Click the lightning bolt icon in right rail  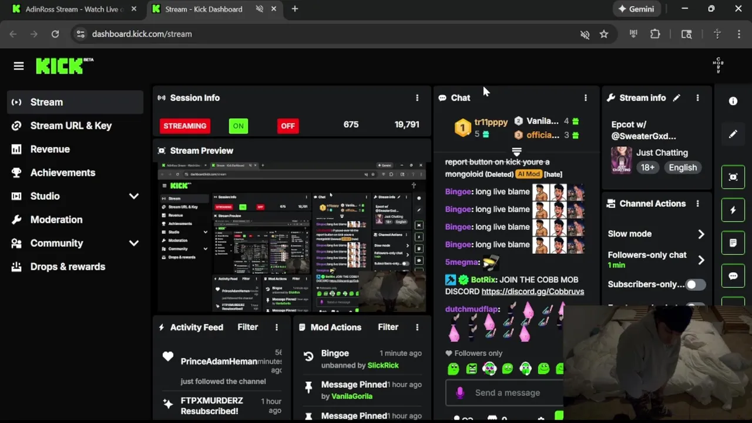coord(733,210)
